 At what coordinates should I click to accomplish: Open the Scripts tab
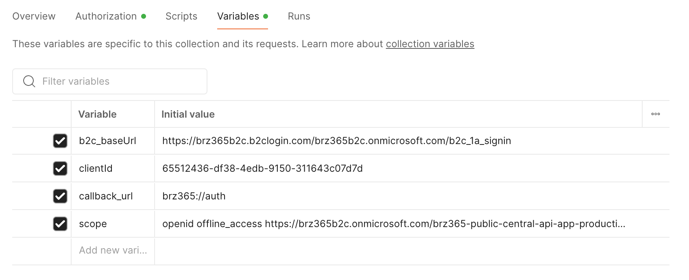point(181,16)
